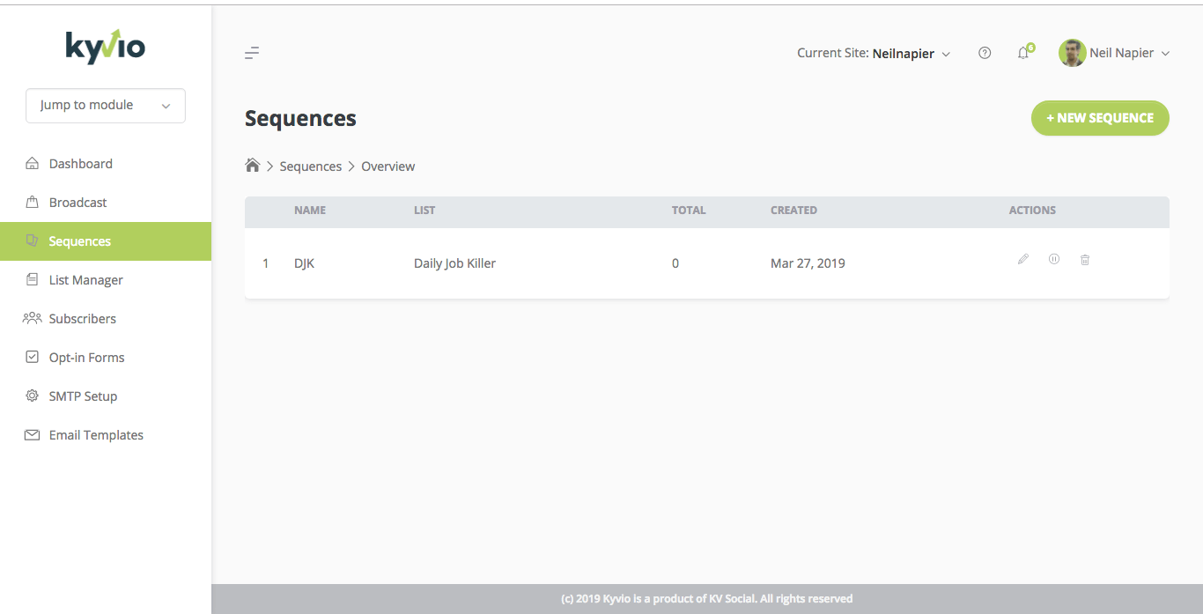Viewport: 1203px width, 614px height.
Task: Go to SMTP Setup
Action: point(106,396)
